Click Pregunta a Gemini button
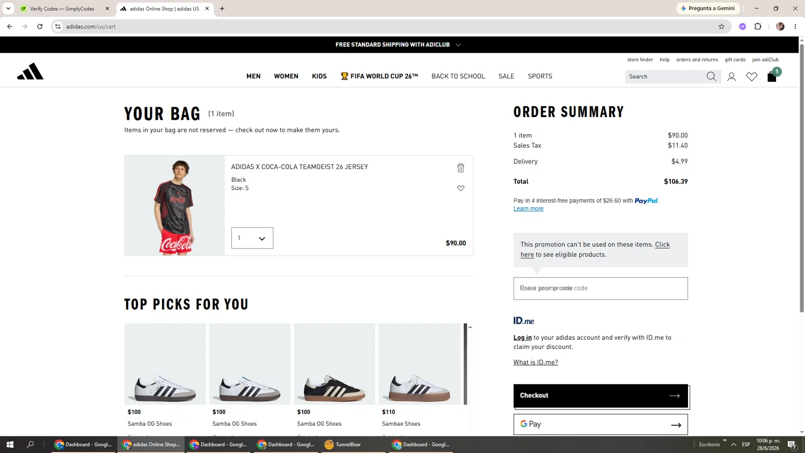 (x=708, y=9)
